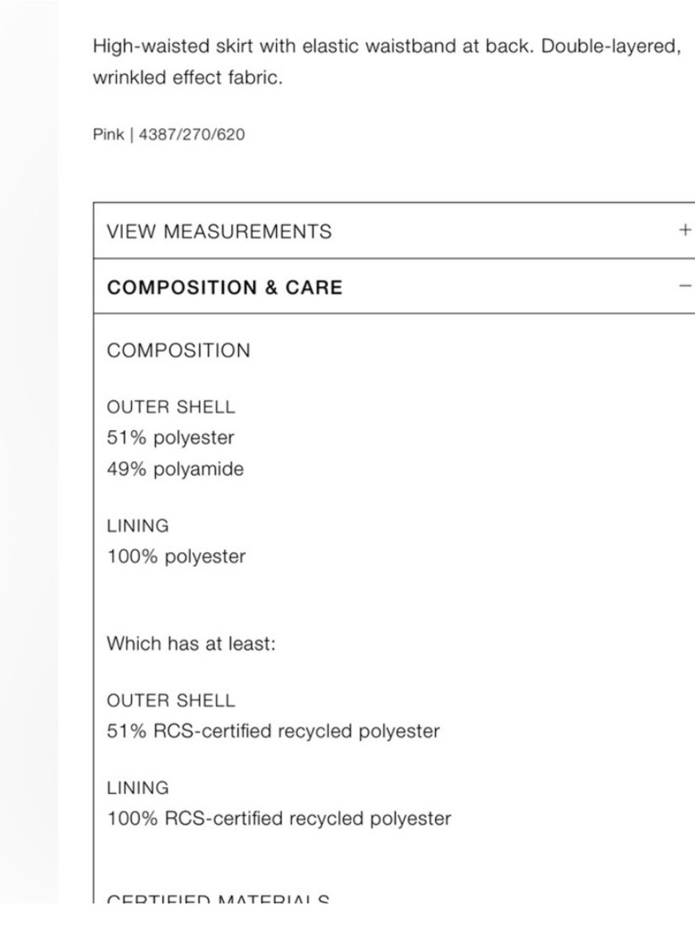Expand View Measurements with the plus icon
The width and height of the screenshot is (695, 927).
coord(685,230)
